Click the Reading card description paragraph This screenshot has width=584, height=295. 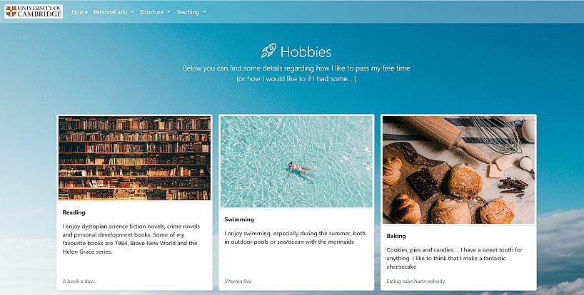[x=131, y=239]
